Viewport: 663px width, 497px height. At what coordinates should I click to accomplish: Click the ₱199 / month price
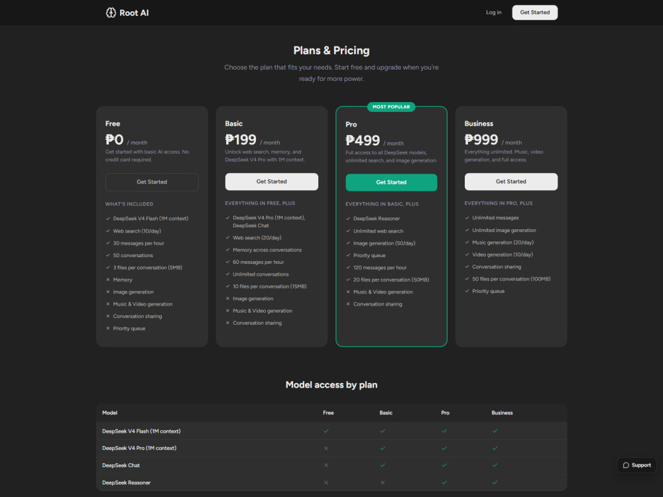point(253,140)
